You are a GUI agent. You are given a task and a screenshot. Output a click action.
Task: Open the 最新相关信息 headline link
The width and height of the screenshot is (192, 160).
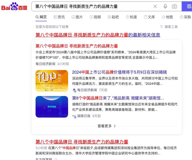pos(98,35)
